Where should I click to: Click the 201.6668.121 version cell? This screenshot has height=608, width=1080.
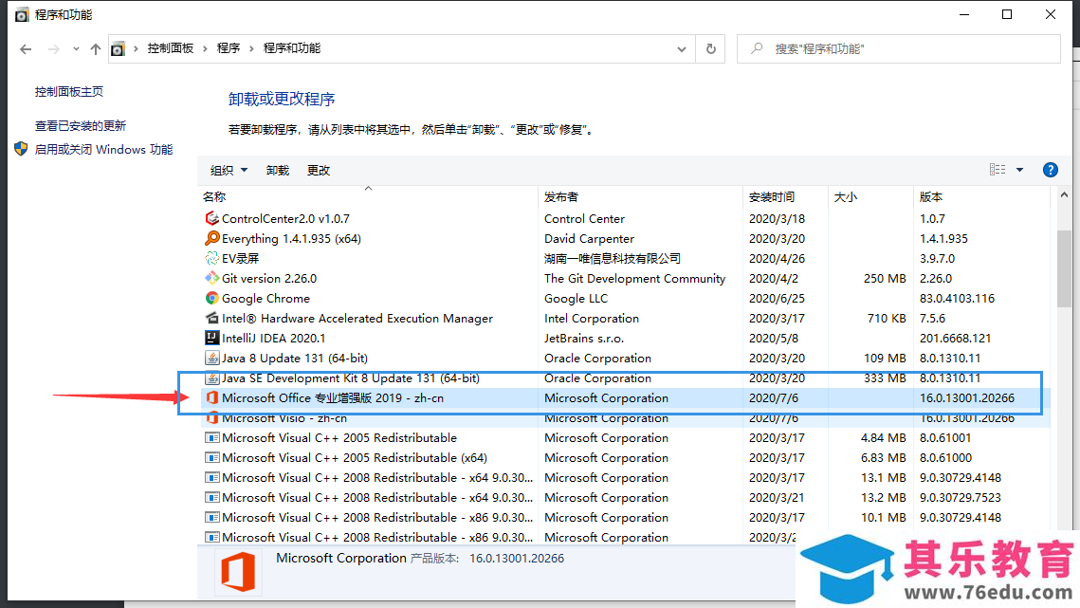tap(955, 339)
